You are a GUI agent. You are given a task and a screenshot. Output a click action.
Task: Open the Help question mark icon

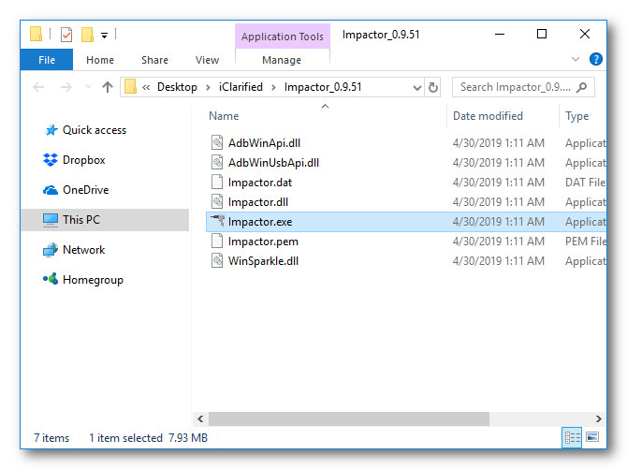coord(595,59)
